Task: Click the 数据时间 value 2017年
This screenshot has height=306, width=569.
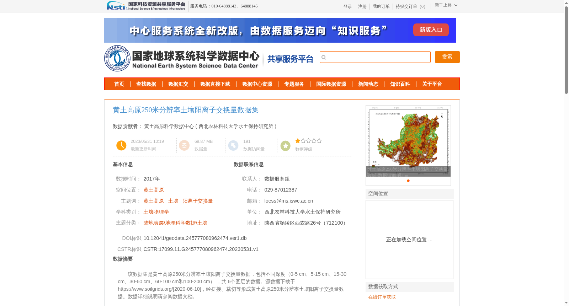Action: (151, 179)
